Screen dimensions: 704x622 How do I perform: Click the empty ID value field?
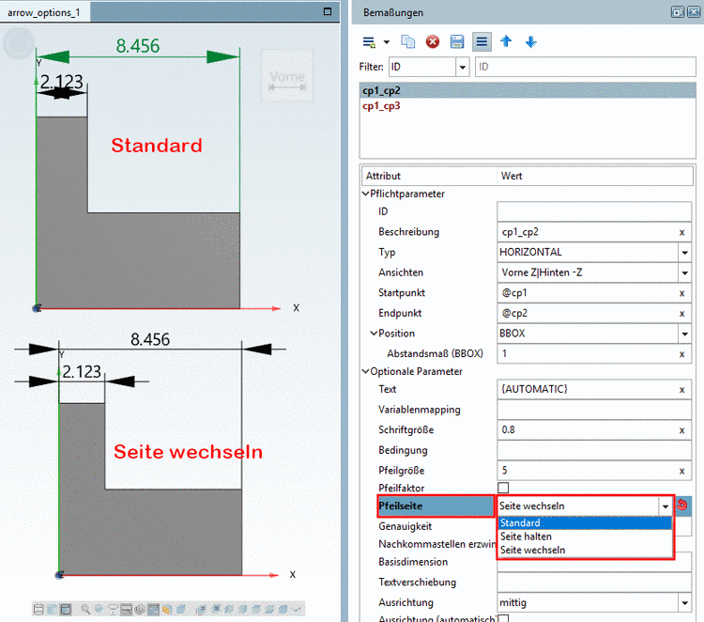click(594, 211)
